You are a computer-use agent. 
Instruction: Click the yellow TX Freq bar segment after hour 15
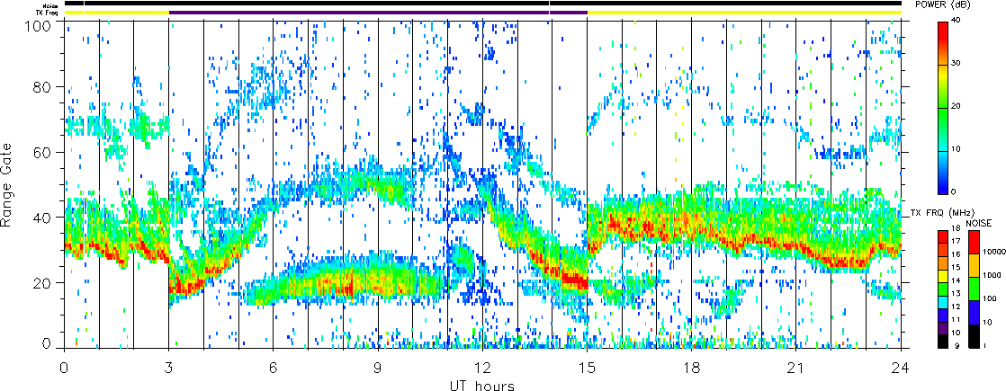(x=744, y=13)
